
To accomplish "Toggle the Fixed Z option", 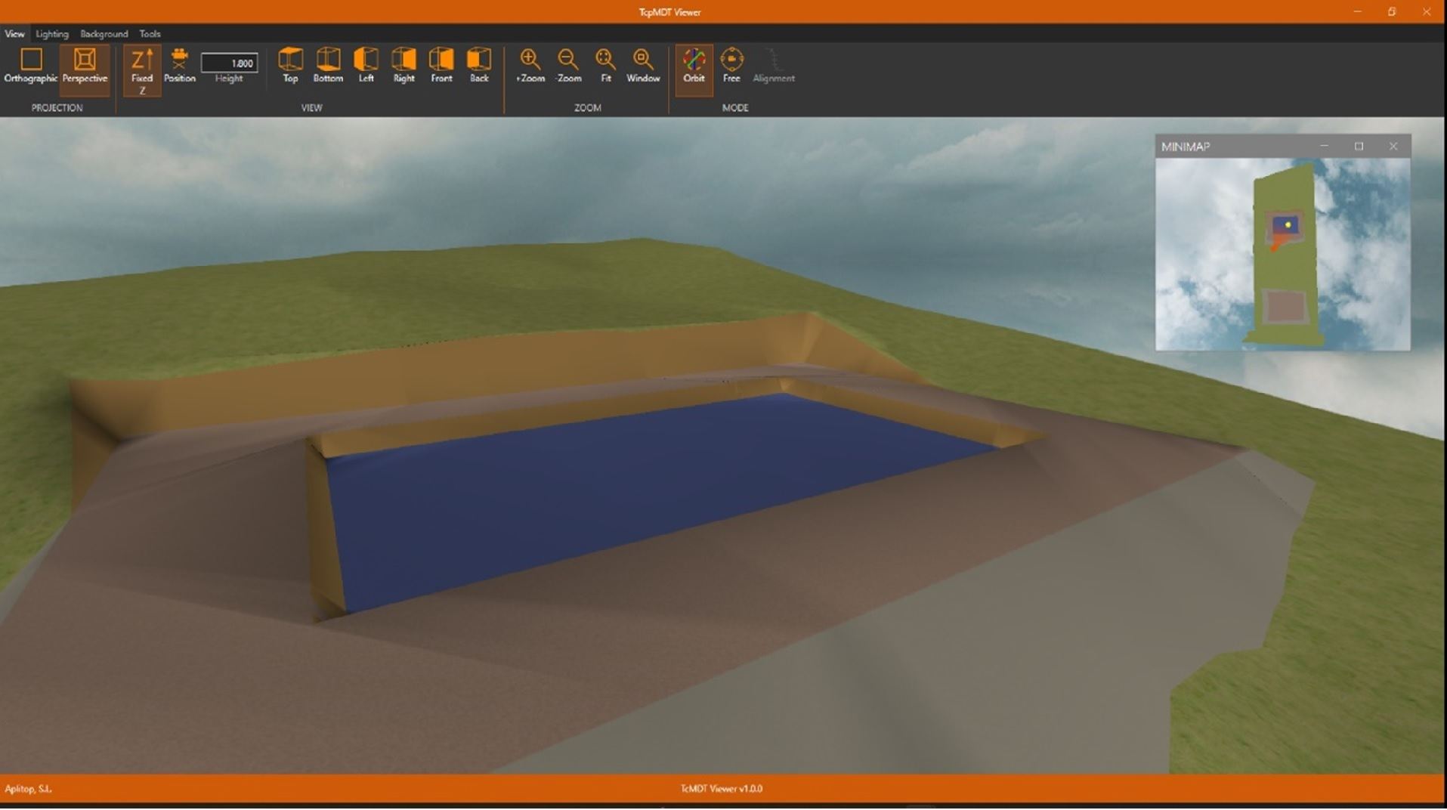I will pyautogui.click(x=142, y=68).
